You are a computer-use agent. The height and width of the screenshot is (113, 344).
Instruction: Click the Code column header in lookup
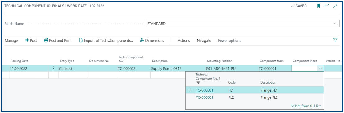pos(232,82)
